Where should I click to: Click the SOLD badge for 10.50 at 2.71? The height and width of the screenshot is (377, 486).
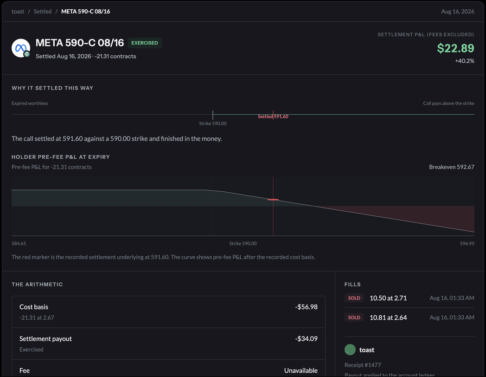point(354,298)
